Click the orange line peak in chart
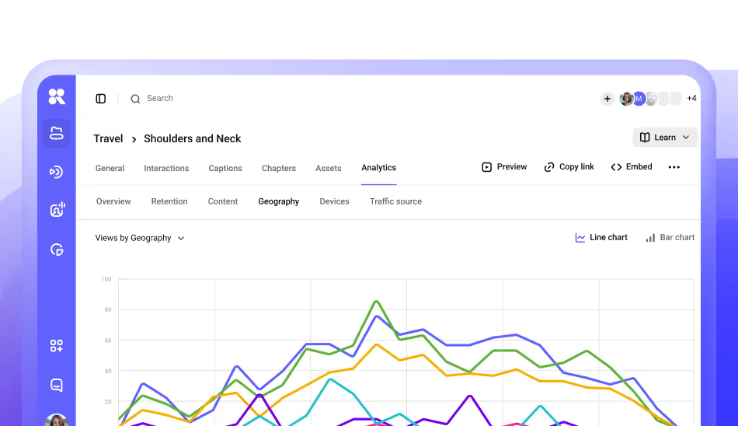The image size is (738, 426). tap(377, 344)
